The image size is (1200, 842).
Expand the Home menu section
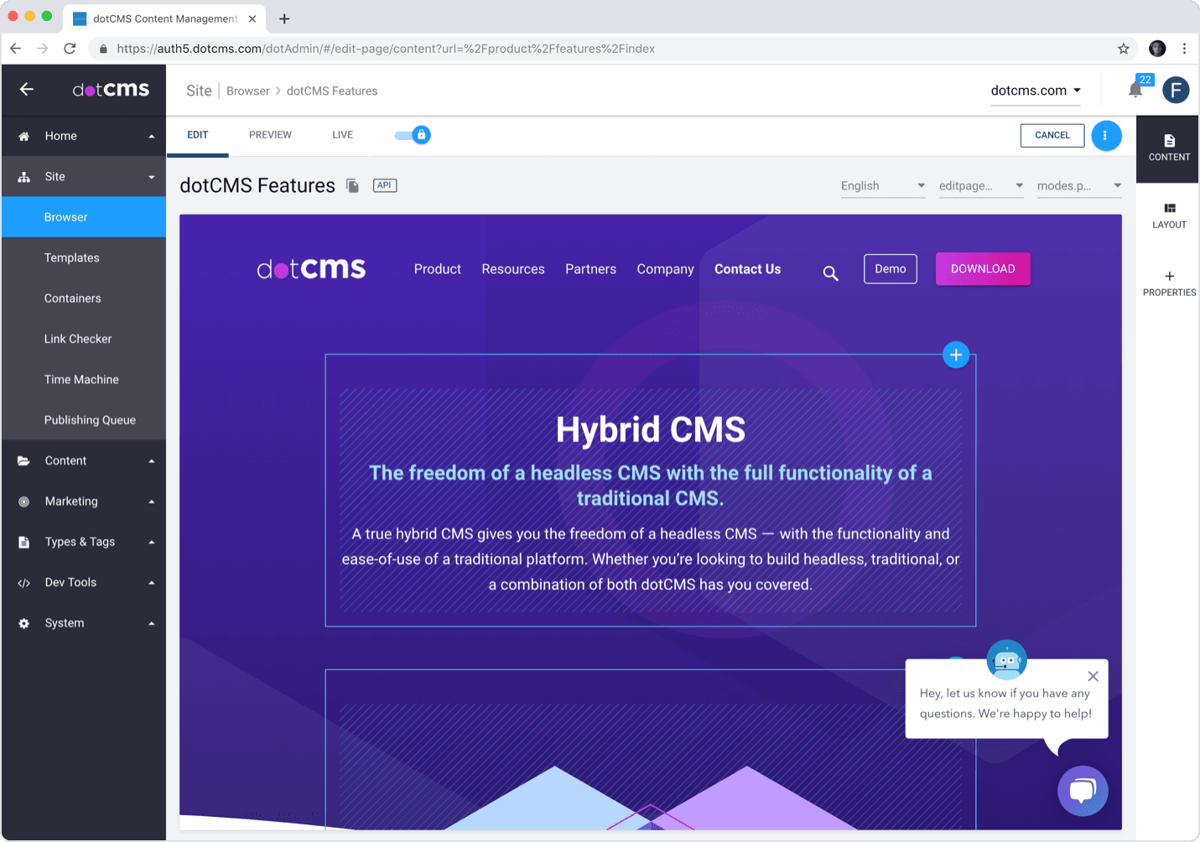click(x=152, y=137)
